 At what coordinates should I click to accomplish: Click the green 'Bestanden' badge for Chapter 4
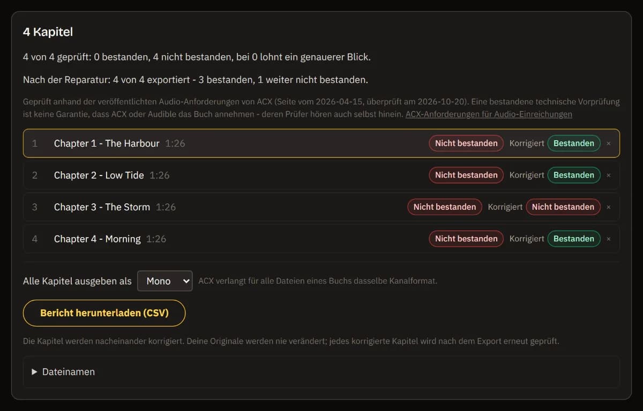tap(574, 239)
